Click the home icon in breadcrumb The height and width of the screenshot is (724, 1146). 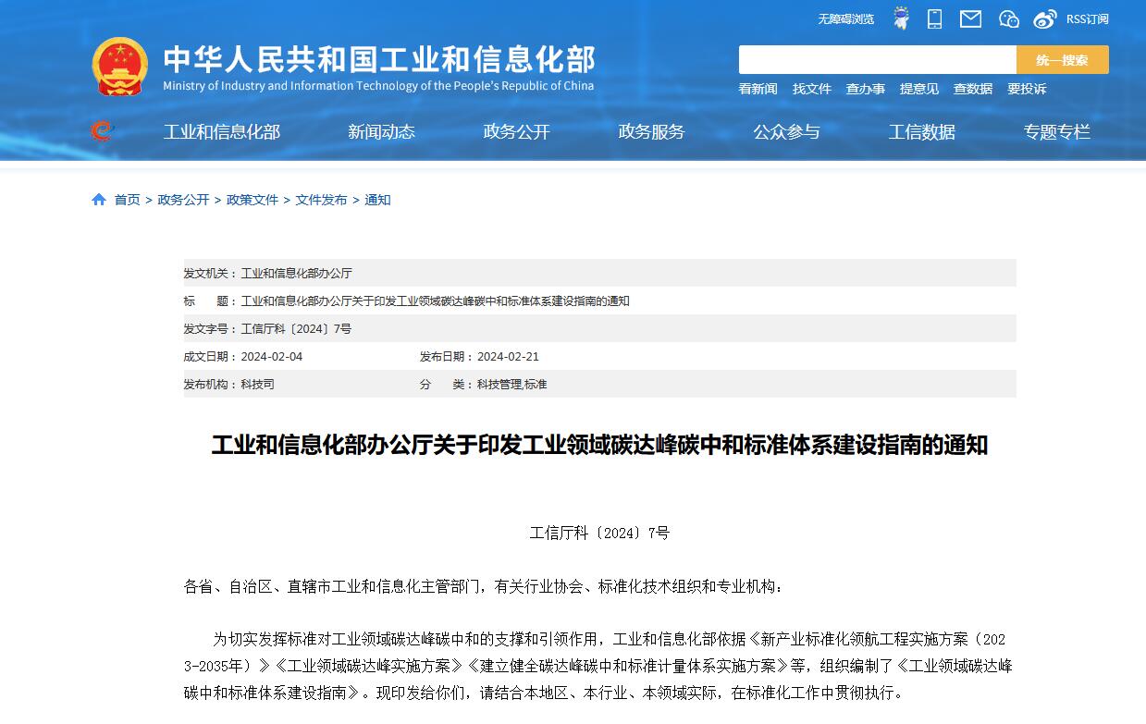99,200
